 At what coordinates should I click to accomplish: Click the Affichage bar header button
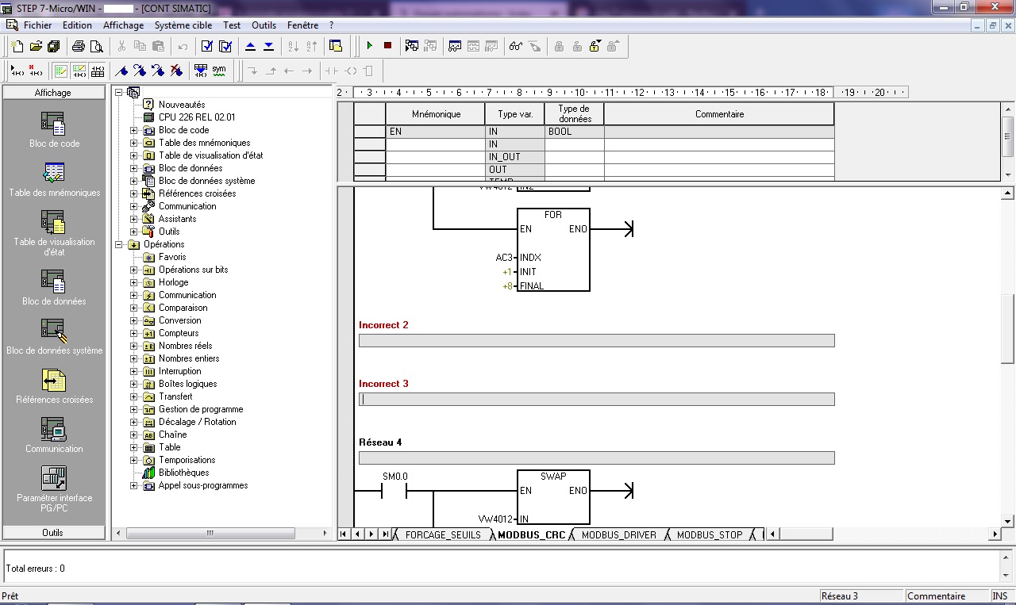coord(53,93)
